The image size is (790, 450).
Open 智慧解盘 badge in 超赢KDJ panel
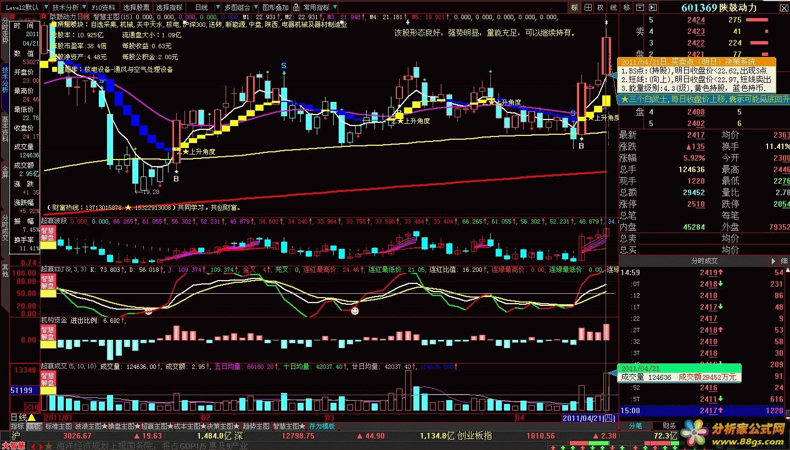(x=48, y=286)
